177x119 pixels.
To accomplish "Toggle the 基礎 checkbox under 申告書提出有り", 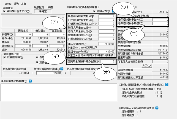I will (37, 57).
